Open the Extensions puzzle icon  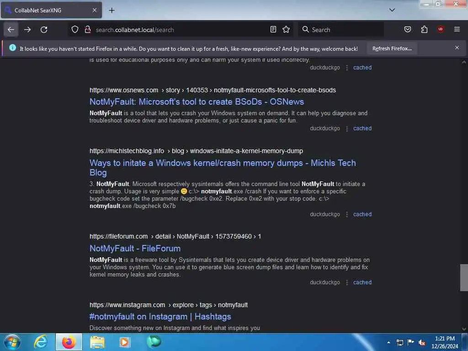424,30
